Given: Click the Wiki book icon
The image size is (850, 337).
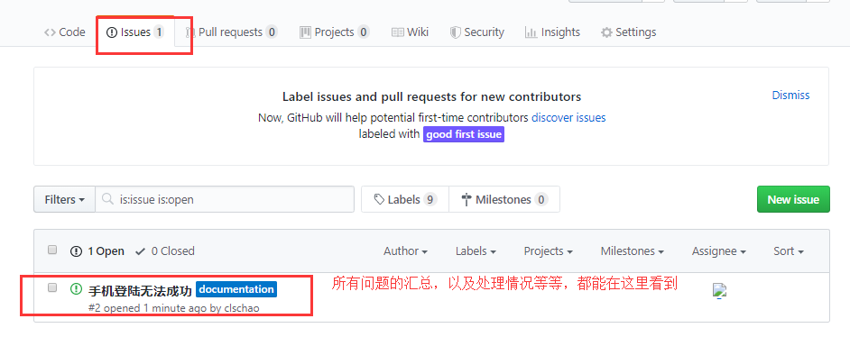Looking at the screenshot, I should pos(397,32).
